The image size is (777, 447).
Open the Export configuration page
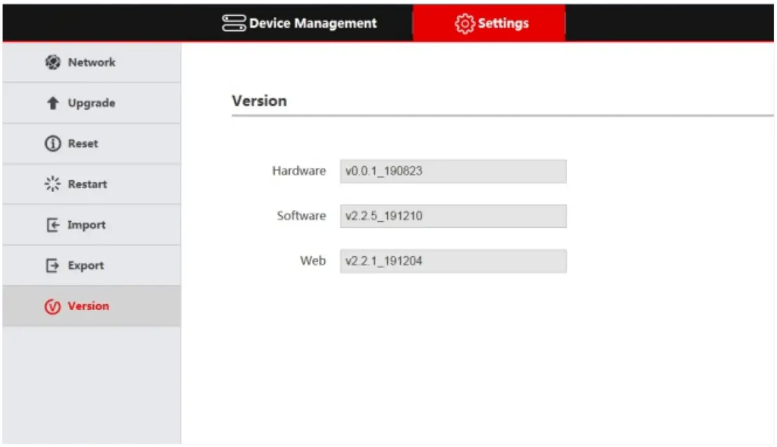click(85, 265)
